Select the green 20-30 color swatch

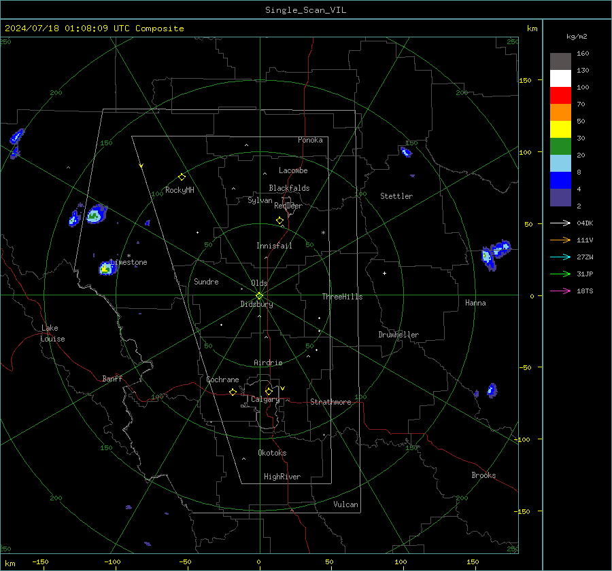coord(560,147)
